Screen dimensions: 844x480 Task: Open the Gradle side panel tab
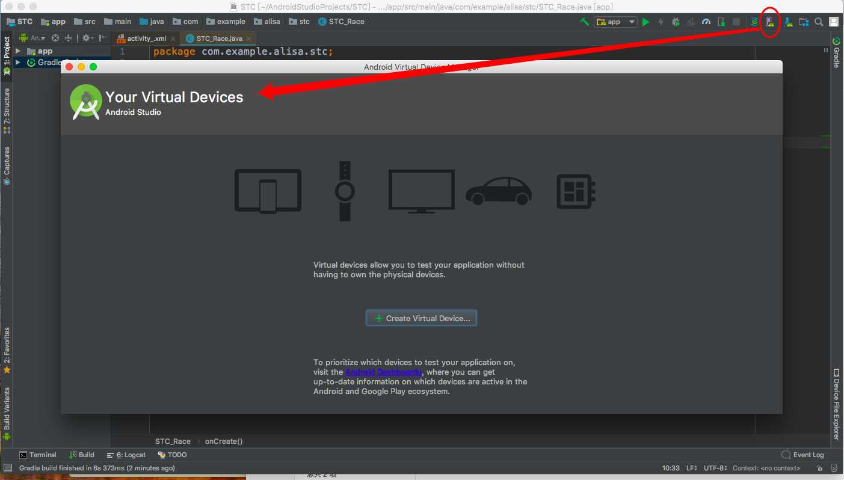(x=836, y=52)
